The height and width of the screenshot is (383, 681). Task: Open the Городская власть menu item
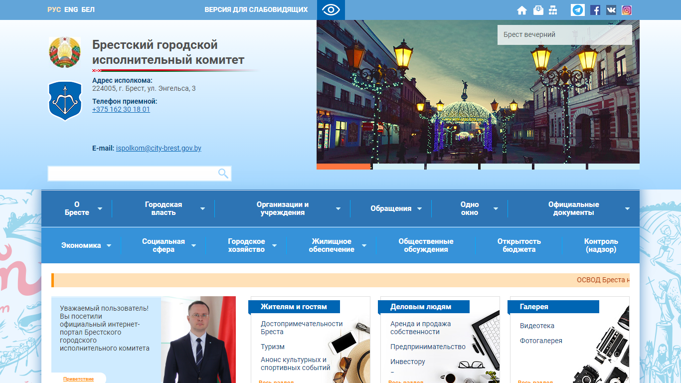point(164,208)
